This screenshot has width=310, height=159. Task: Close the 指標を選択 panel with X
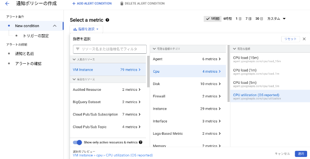304,39
